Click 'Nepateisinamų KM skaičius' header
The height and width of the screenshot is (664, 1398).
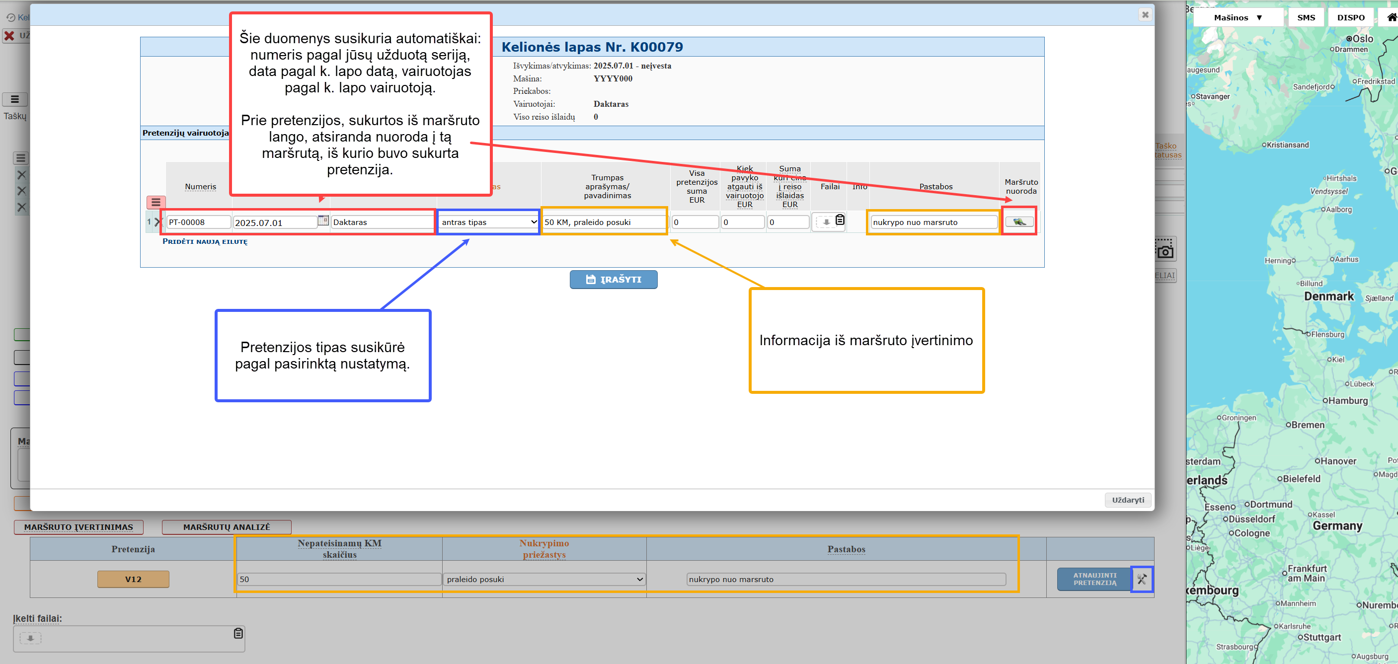tap(340, 548)
